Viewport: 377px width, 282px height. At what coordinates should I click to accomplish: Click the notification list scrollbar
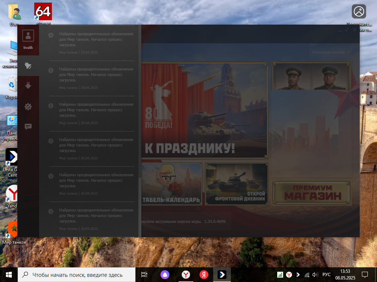click(140, 206)
